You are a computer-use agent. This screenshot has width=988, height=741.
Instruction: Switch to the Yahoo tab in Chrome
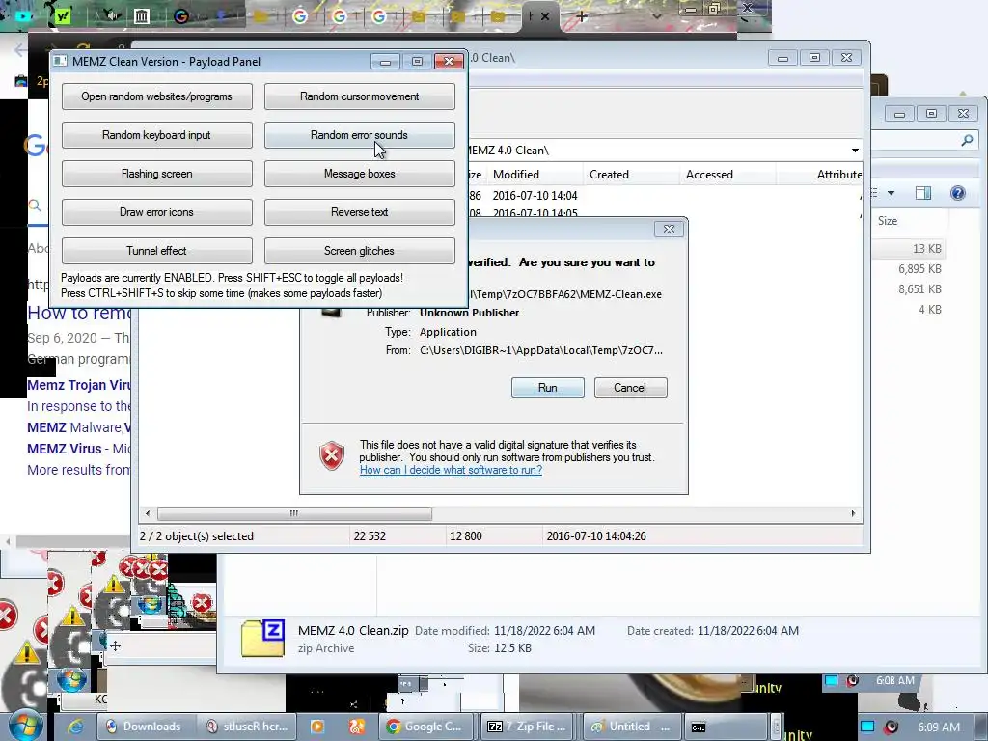[63, 17]
